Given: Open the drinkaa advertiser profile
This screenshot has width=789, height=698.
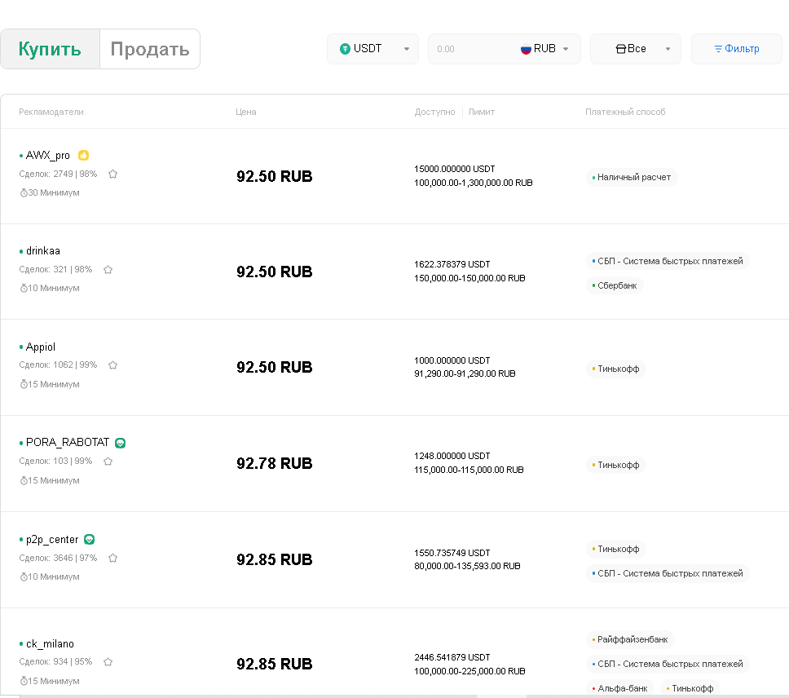Looking at the screenshot, I should click(x=42, y=250).
